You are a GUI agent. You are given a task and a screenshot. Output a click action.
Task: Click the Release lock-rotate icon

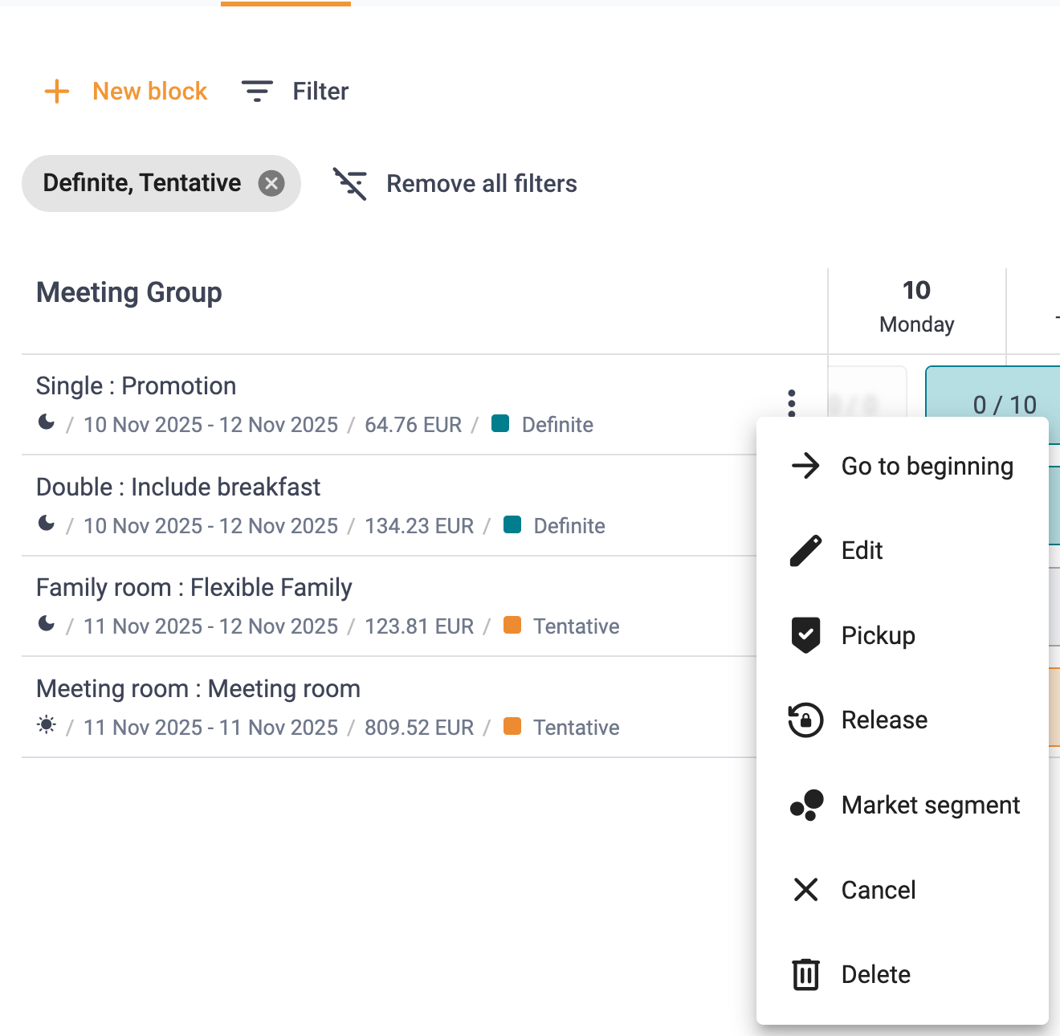click(805, 720)
